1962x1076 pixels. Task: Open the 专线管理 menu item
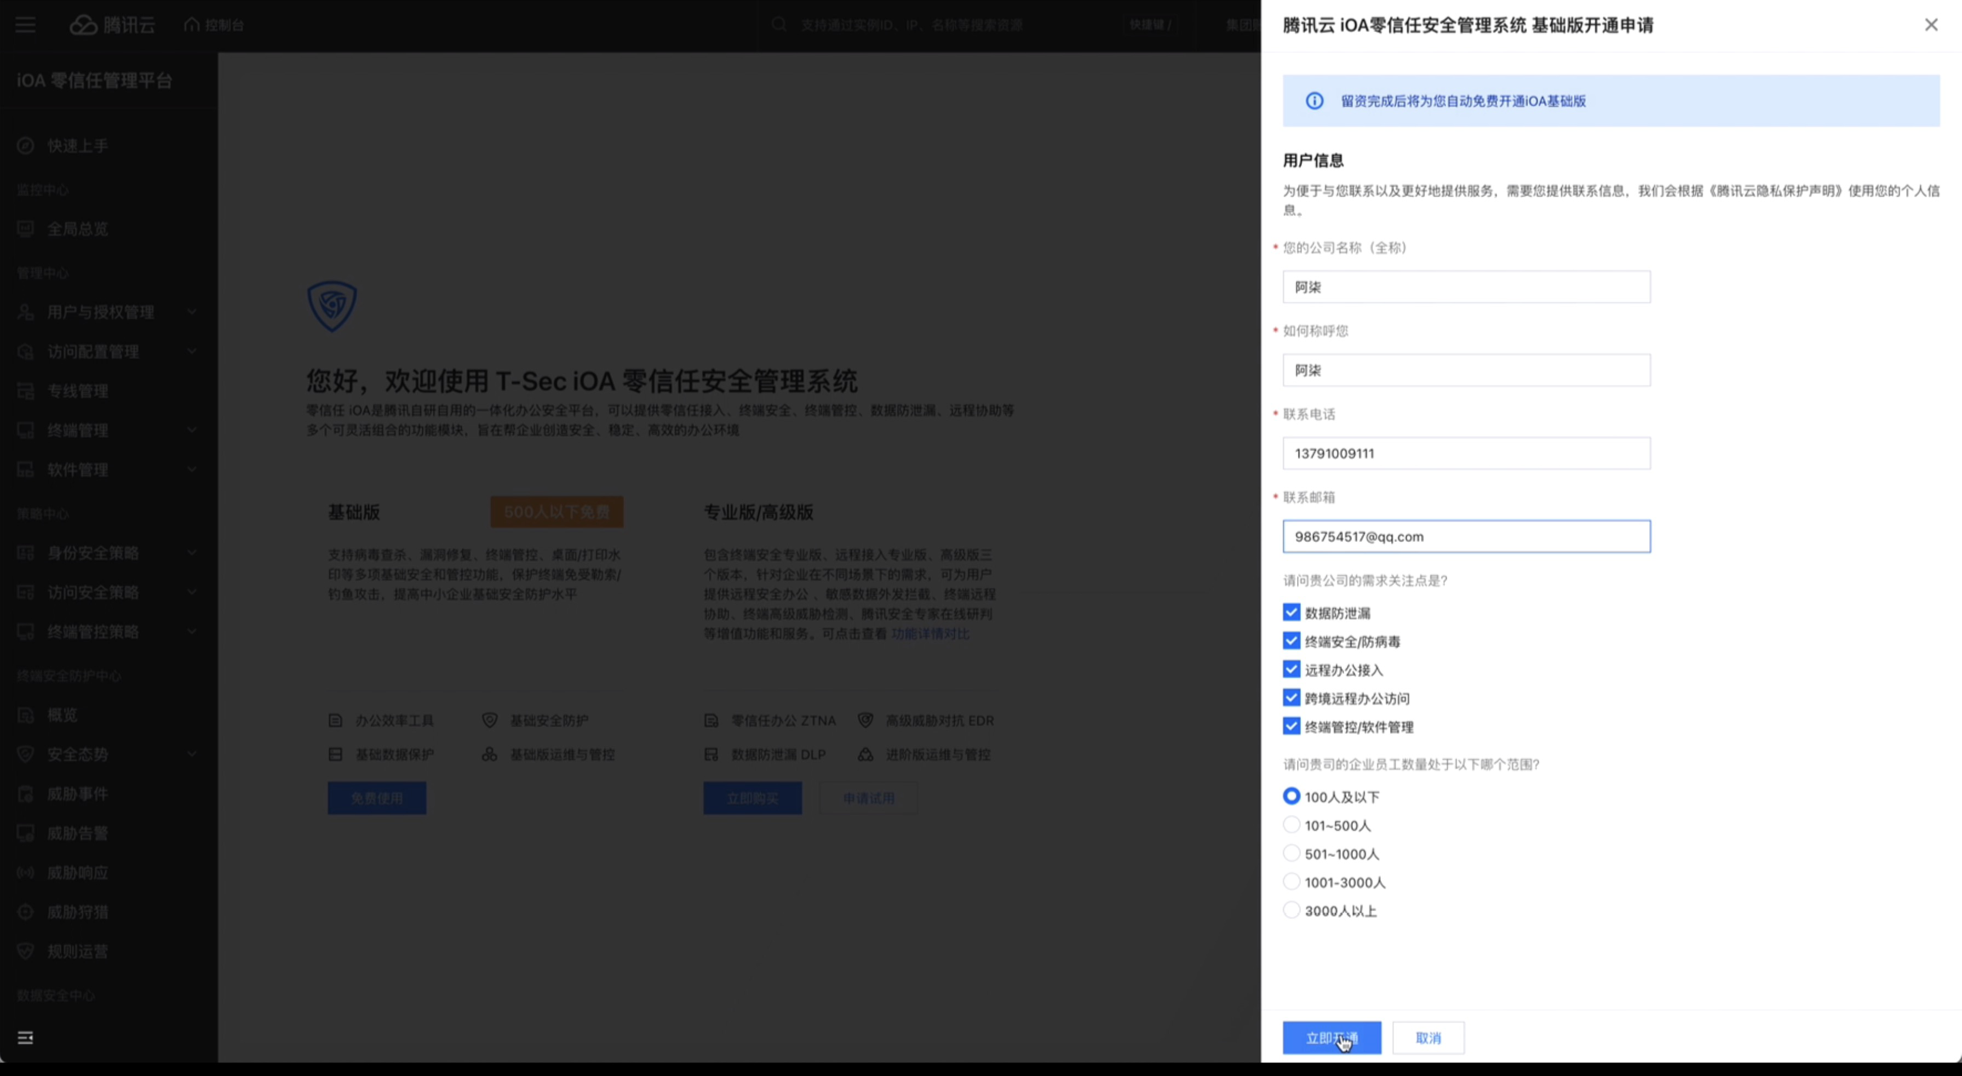[x=78, y=391]
